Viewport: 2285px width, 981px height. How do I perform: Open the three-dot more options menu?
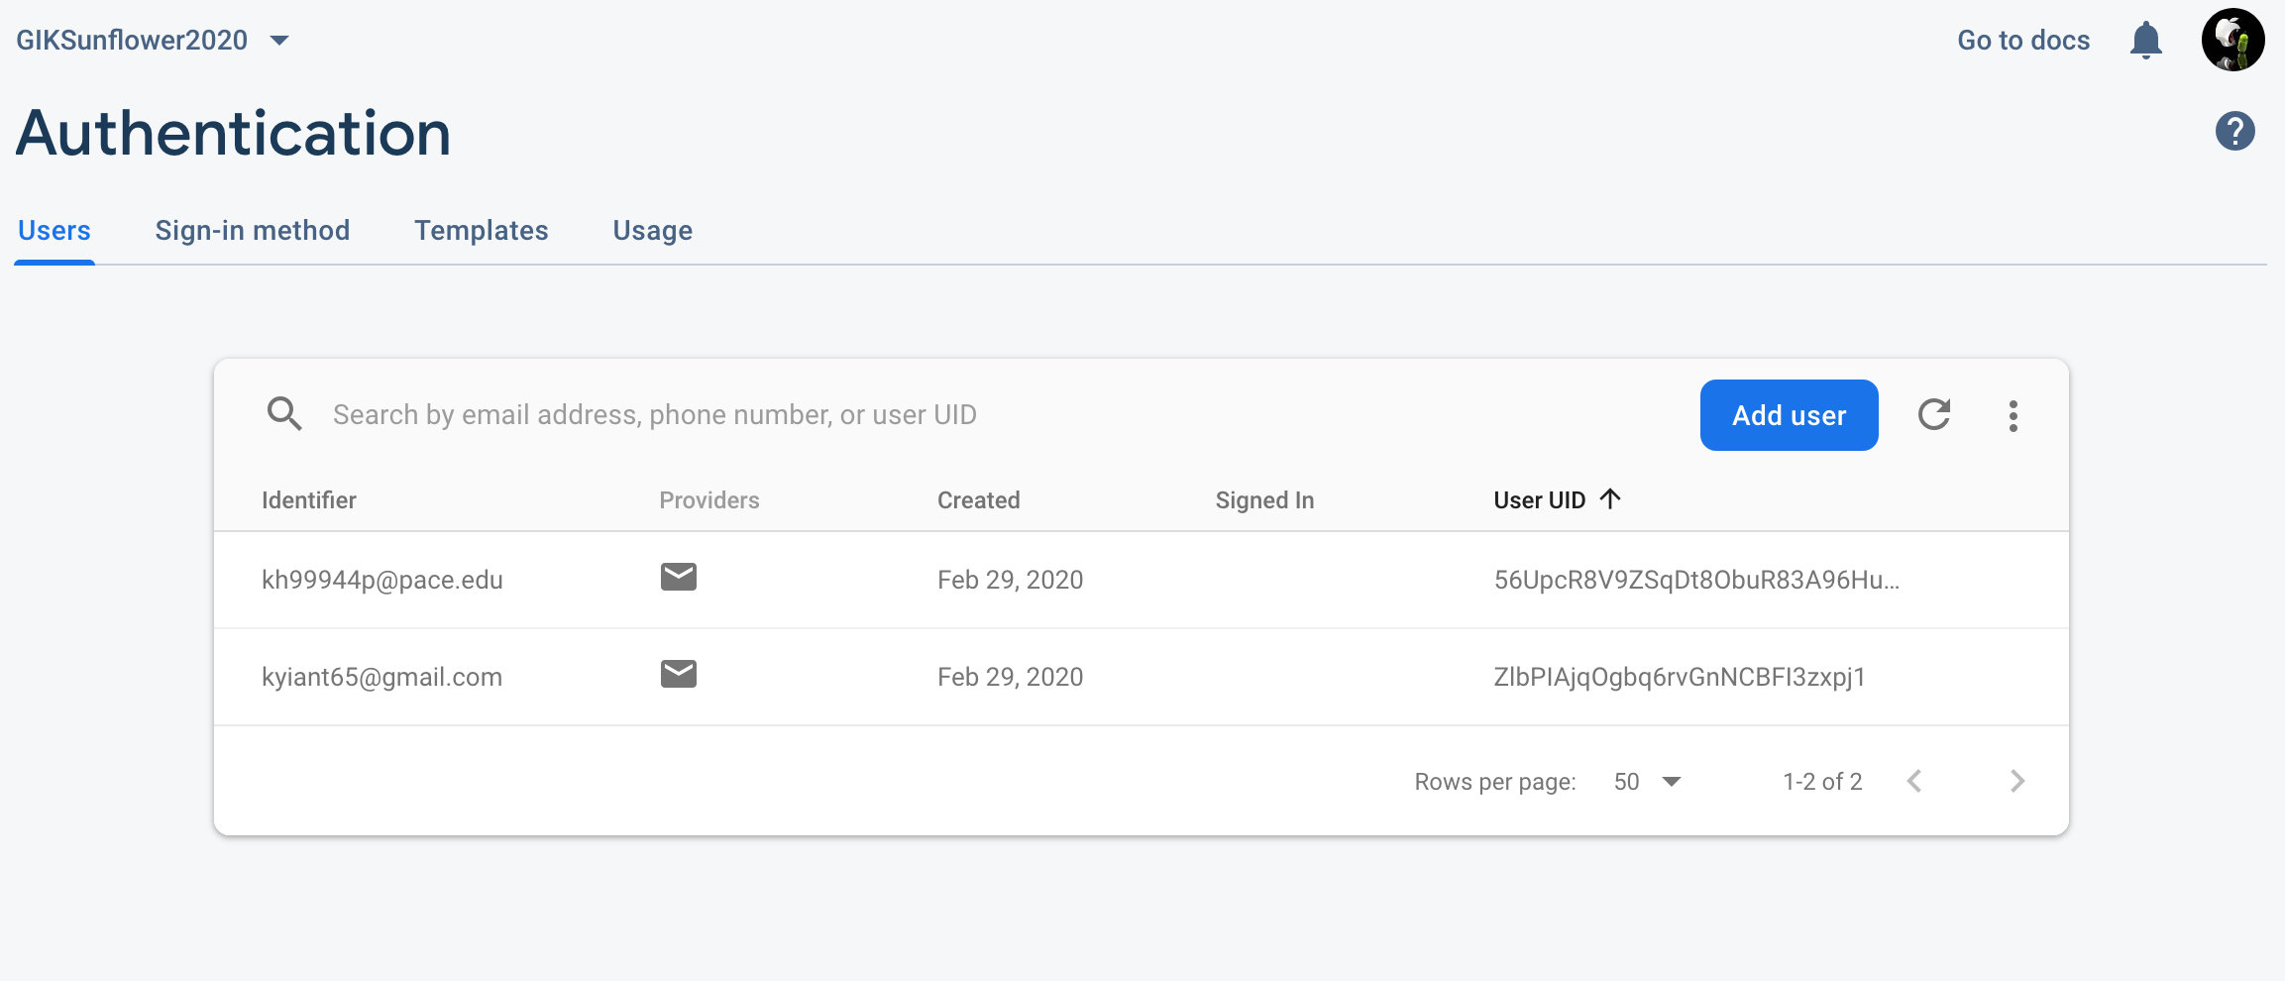(2013, 415)
